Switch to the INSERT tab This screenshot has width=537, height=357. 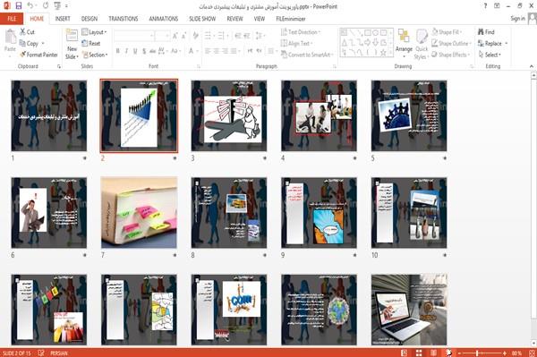pos(63,19)
